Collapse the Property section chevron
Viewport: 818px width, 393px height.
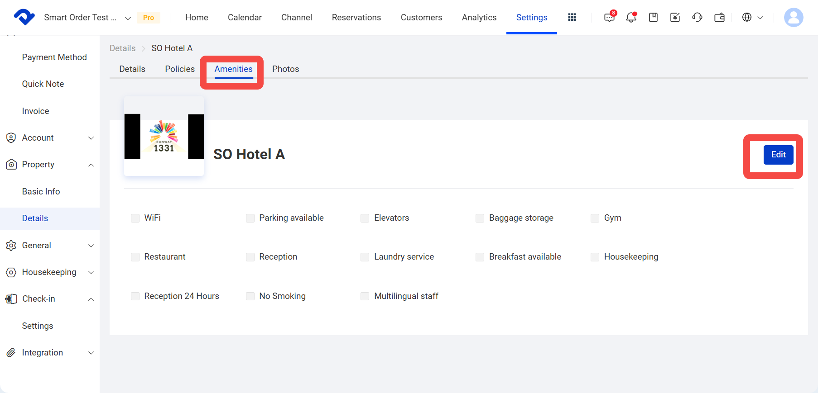pos(91,165)
